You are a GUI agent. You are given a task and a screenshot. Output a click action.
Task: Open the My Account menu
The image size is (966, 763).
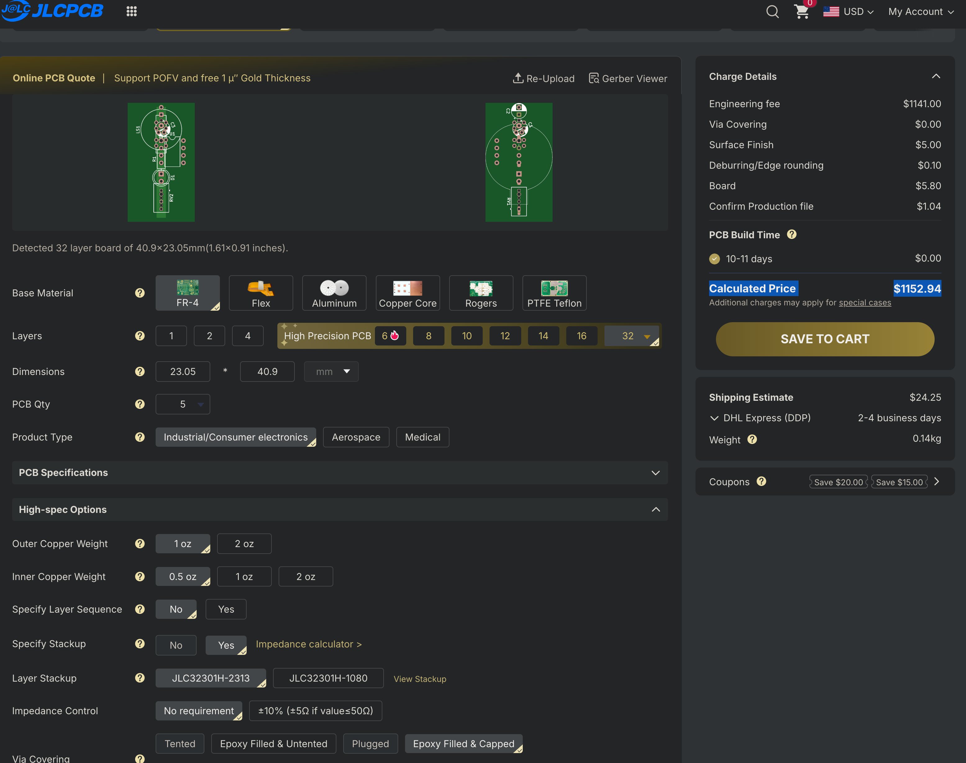pyautogui.click(x=920, y=11)
